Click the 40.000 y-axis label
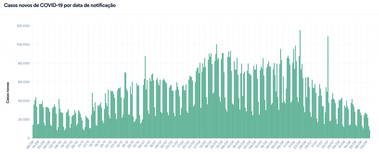This screenshot has width=379, height=154. (x=24, y=101)
